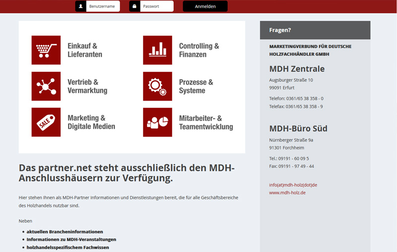The height and width of the screenshot is (252, 397).
Task: Click the info(at)mdh-holz(dot)de email link
Action: 293,185
